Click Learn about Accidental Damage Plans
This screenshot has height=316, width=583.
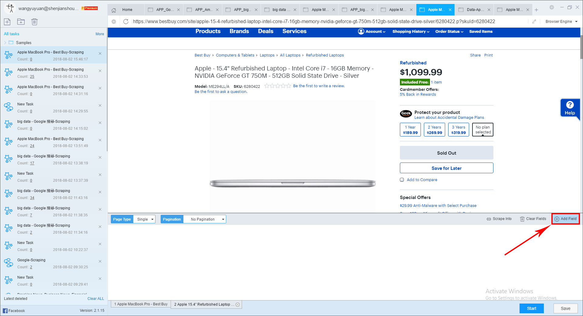click(x=449, y=118)
